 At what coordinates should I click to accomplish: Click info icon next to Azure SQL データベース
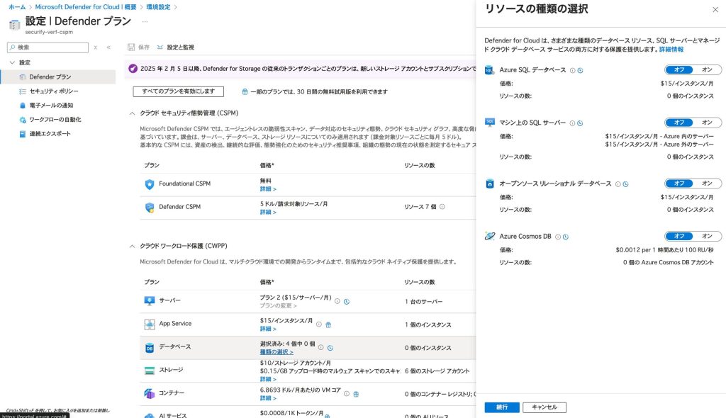tap(572, 70)
